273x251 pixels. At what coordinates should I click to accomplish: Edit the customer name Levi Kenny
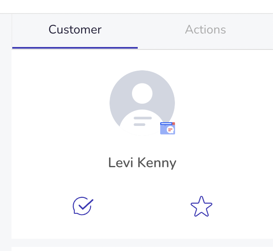[x=142, y=163]
